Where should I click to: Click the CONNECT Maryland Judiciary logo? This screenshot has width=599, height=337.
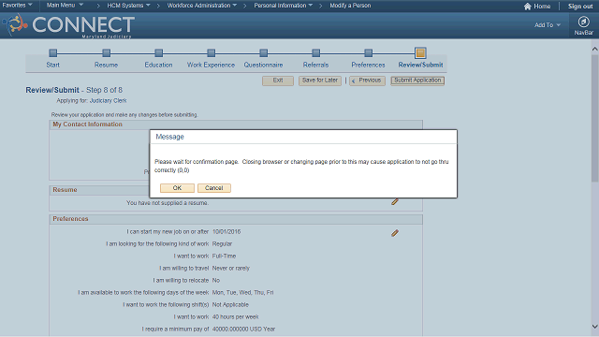click(68, 25)
